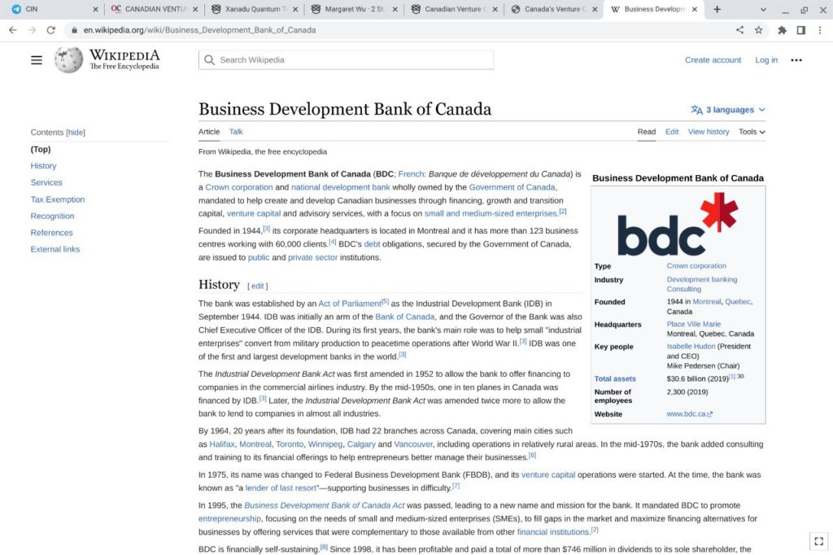This screenshot has width=833, height=555.
Task: Expand the 3 languages dropdown
Action: point(728,110)
